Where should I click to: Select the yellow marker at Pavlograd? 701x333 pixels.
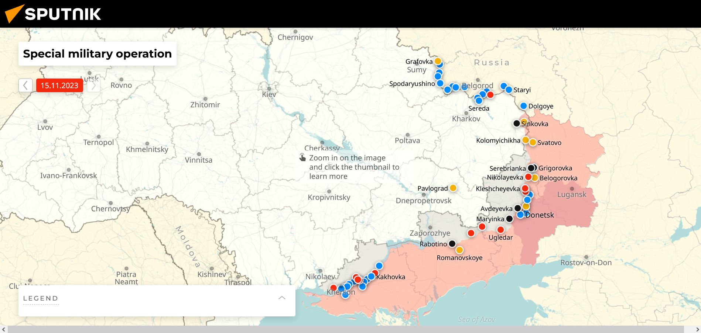pos(453,188)
